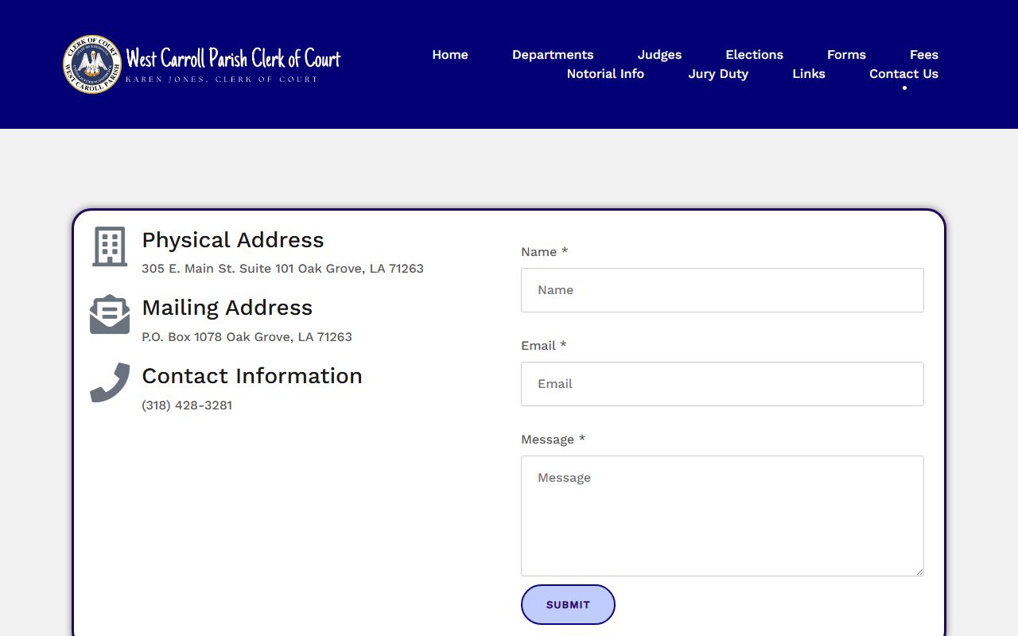This screenshot has width=1018, height=636.
Task: Click the Karen Jones, Clerk of Court subtitle
Action: tap(222, 79)
